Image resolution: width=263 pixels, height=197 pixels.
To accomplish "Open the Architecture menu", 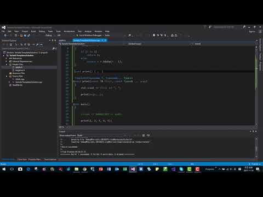I will (69, 31).
